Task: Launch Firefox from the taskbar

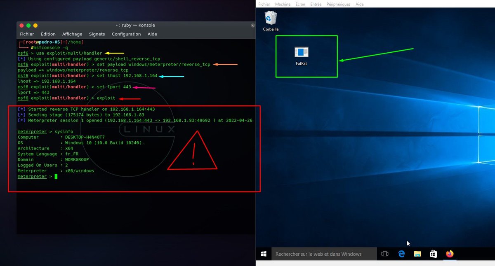Action: pyautogui.click(x=450, y=254)
